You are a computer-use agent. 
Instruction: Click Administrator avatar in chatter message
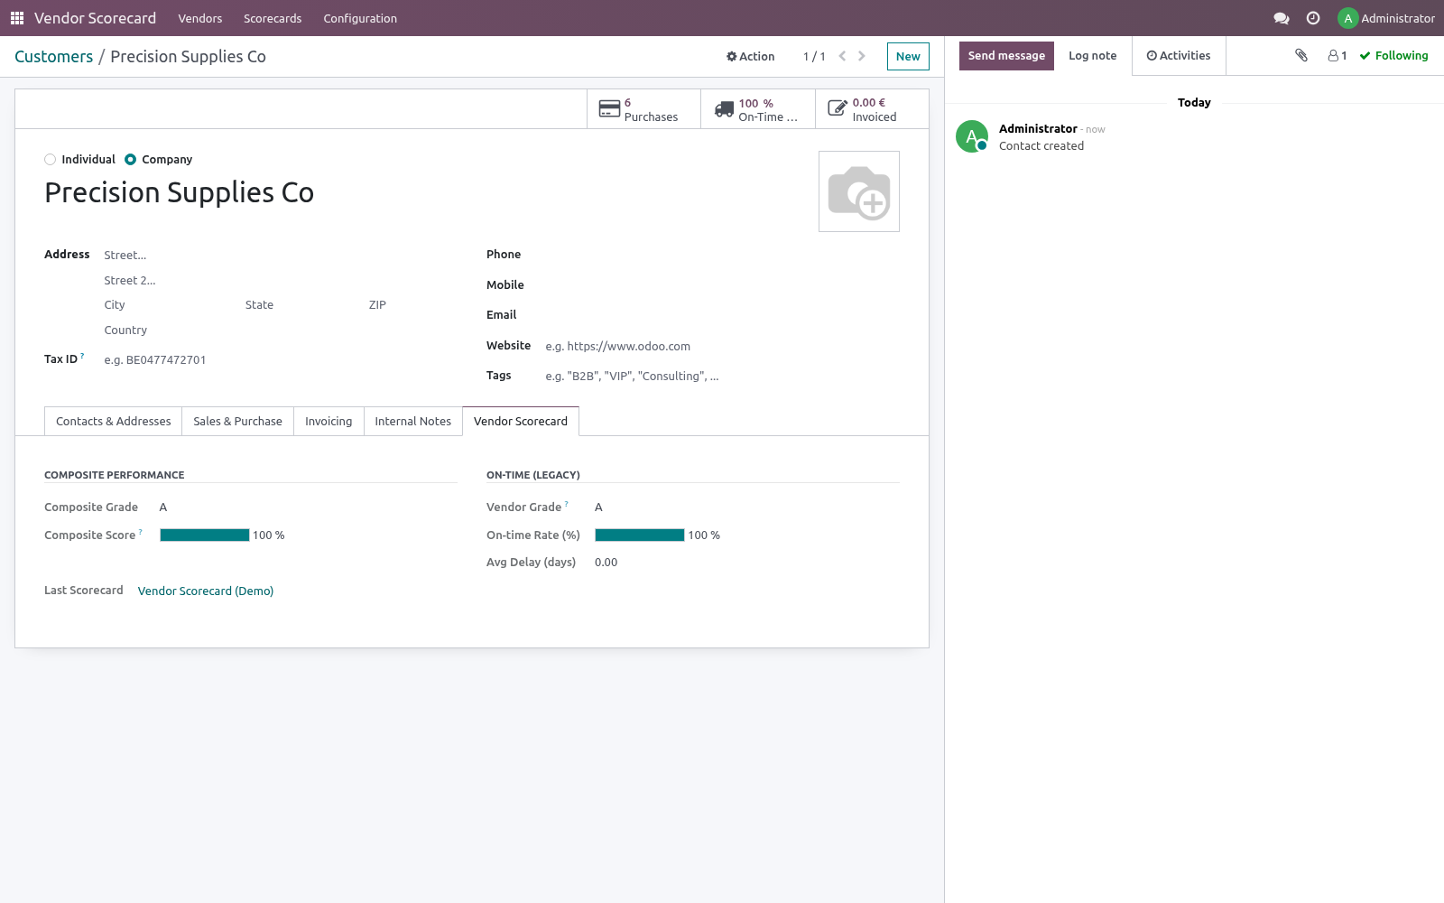[972, 136]
